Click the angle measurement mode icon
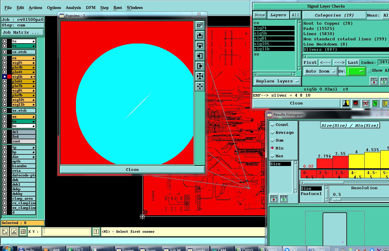This screenshot has width=389, height=251. [14, 232]
